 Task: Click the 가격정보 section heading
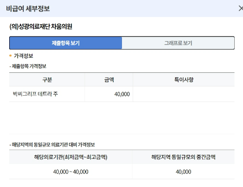pos(23,56)
